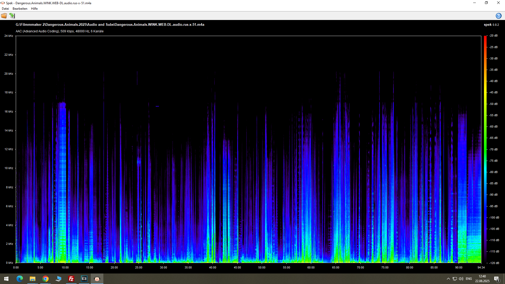Open the filmstrip video app in taskbar
Image resolution: width=505 pixels, height=284 pixels.
click(84, 279)
